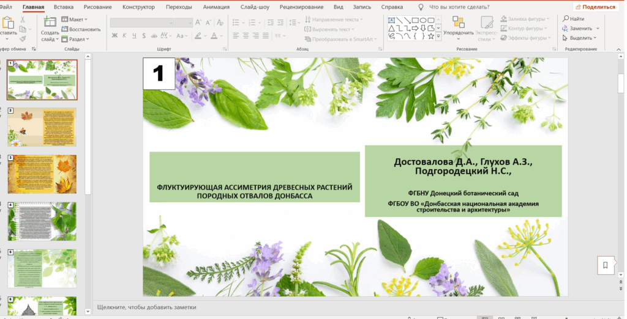This screenshot has height=319, width=627.
Task: Collapse the ribbon with the chevron arrow
Action: click(x=619, y=49)
